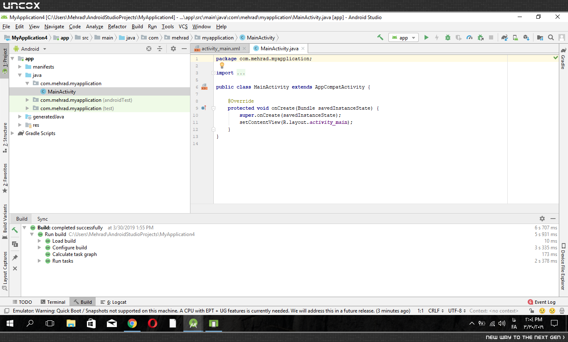Open the app run configuration dropdown
568x342 pixels.
403,37
